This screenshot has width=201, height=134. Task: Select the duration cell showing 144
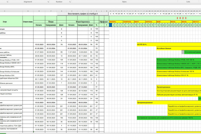[61, 71]
